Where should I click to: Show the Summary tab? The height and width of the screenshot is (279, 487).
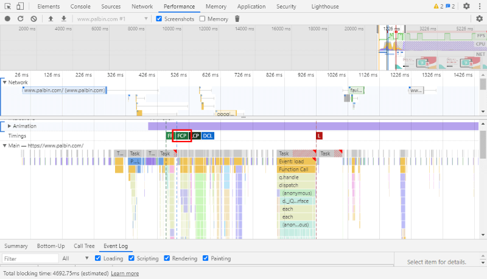[x=16, y=246]
